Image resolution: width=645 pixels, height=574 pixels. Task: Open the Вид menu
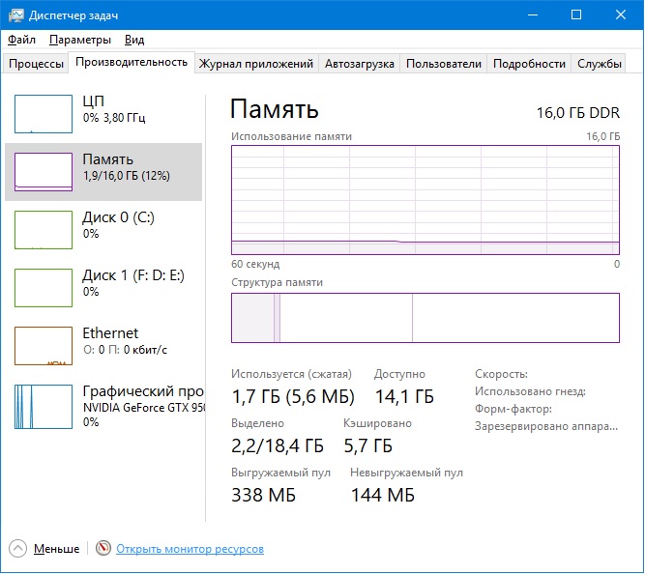pos(134,40)
